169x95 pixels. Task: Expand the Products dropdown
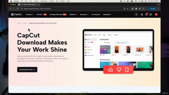30,15
